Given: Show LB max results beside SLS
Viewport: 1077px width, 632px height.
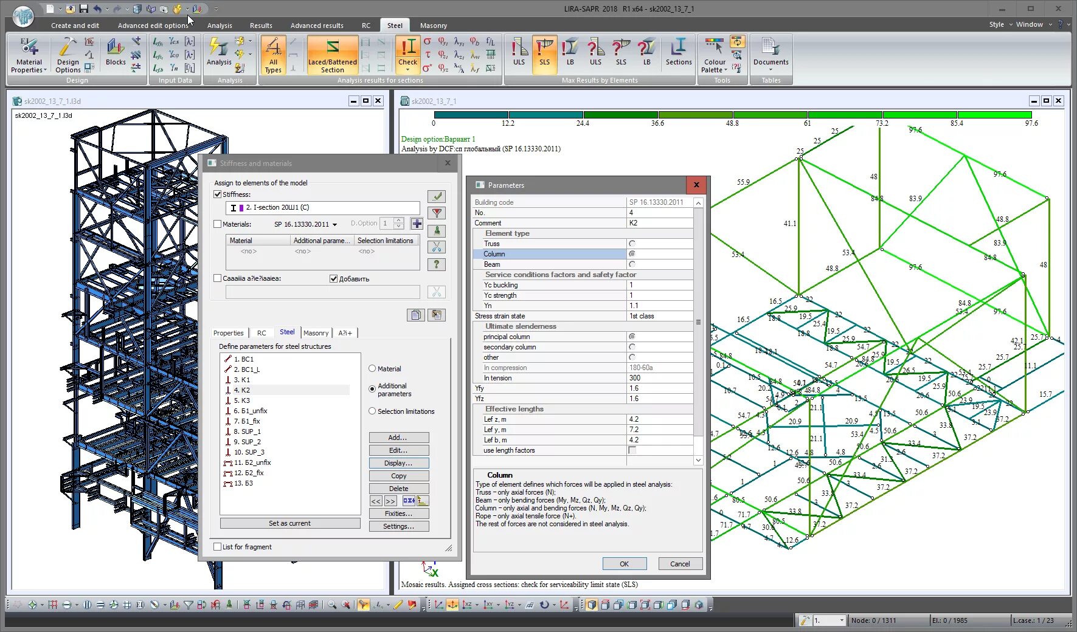Looking at the screenshot, I should click(570, 52).
